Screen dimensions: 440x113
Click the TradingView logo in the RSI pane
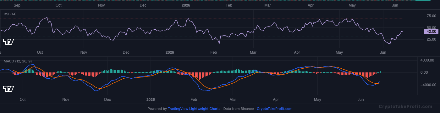[x=8, y=42]
